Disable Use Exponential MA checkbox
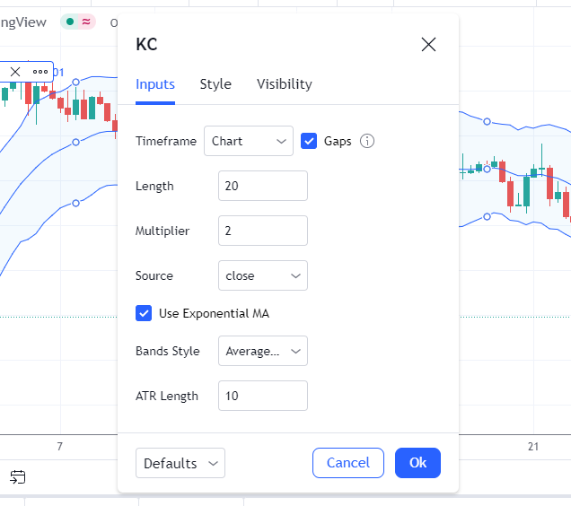Screen dimensions: 571x506 [144, 313]
